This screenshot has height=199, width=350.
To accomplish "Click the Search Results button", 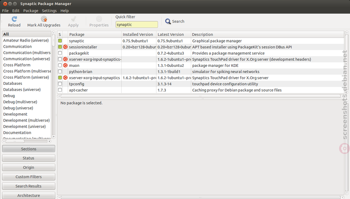I will [x=28, y=186].
